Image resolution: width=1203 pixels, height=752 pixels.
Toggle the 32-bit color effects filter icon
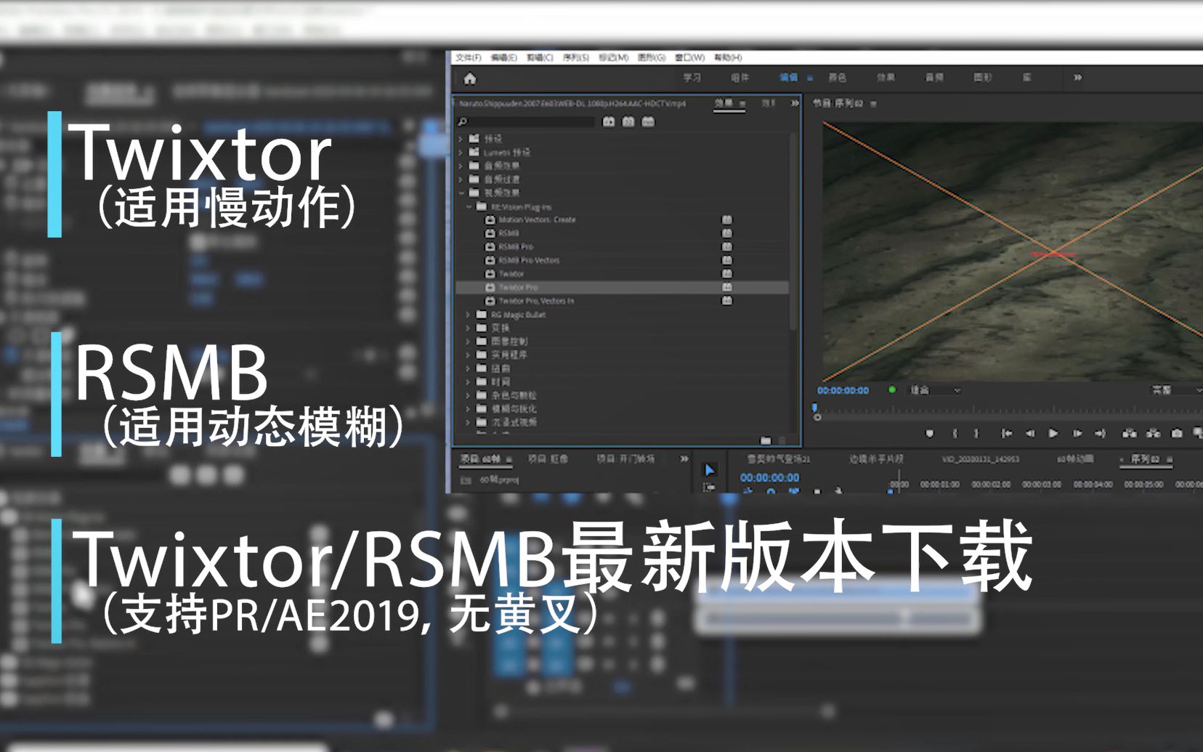coord(628,121)
